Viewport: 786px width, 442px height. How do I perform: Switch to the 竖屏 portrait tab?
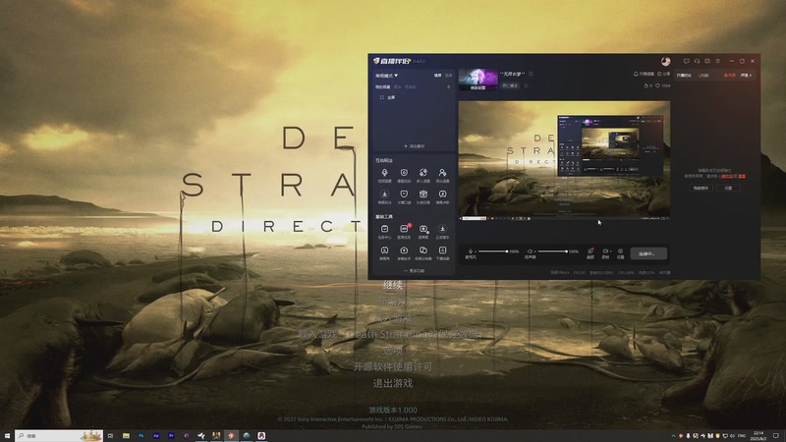(x=448, y=76)
